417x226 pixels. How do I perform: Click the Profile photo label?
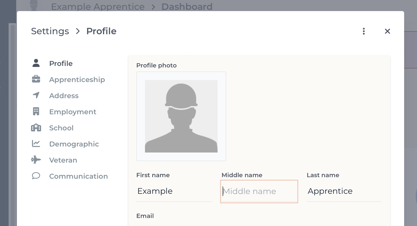coord(157,65)
